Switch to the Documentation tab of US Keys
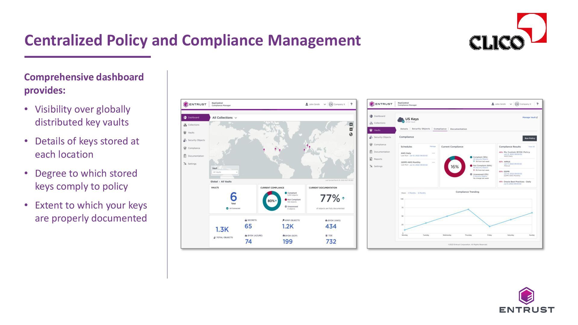The width and height of the screenshot is (578, 325). tap(458, 129)
